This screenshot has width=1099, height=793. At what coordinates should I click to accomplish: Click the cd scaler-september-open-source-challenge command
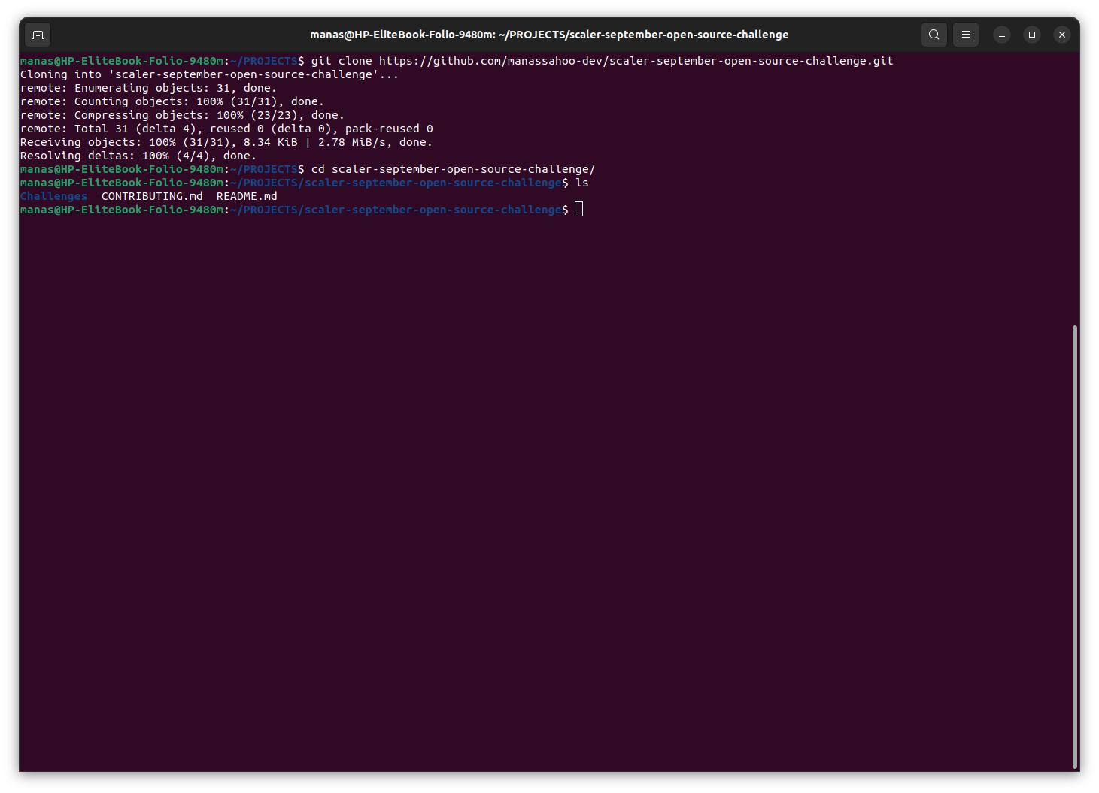coord(451,168)
